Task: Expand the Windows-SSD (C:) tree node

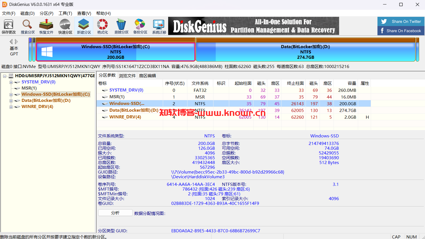Action: (x=11, y=94)
